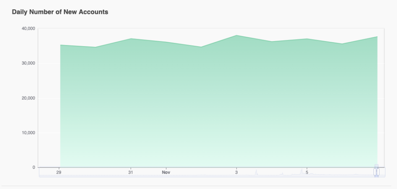Click the Daily Number of New Accounts title
The image size is (397, 189).
tap(60, 12)
